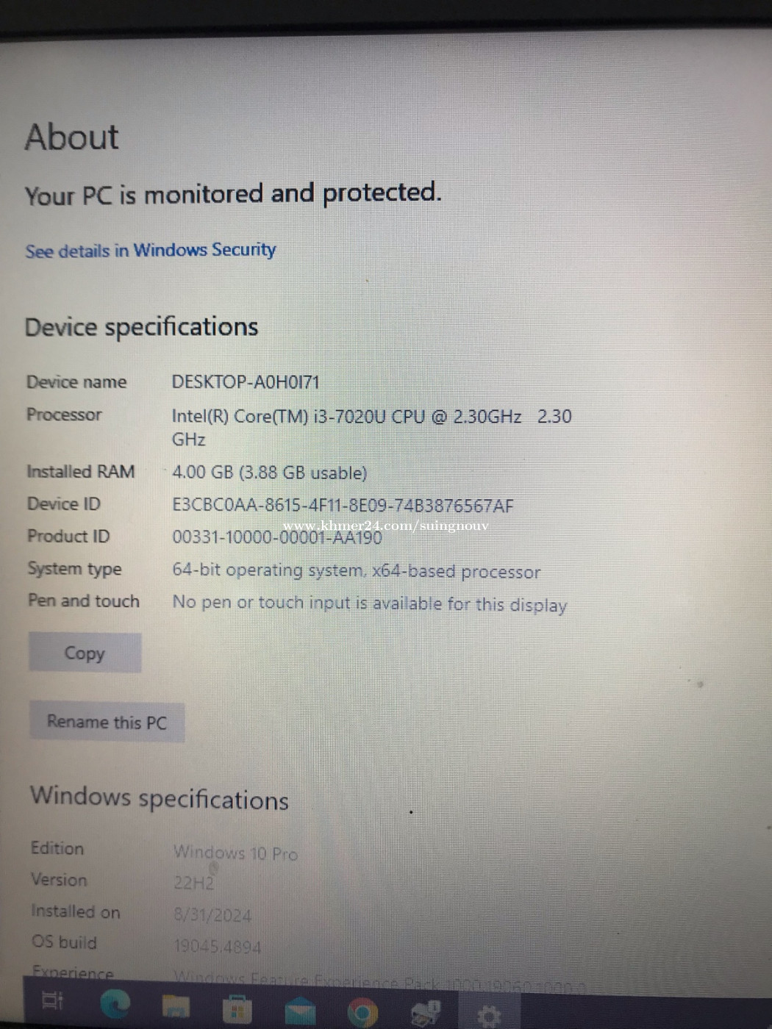Click the Windows 10 Pro edition text
This screenshot has width=772, height=1029.
tap(235, 853)
